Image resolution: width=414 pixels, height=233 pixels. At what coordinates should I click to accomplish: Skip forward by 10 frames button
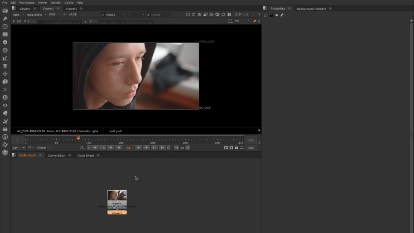coord(188,148)
